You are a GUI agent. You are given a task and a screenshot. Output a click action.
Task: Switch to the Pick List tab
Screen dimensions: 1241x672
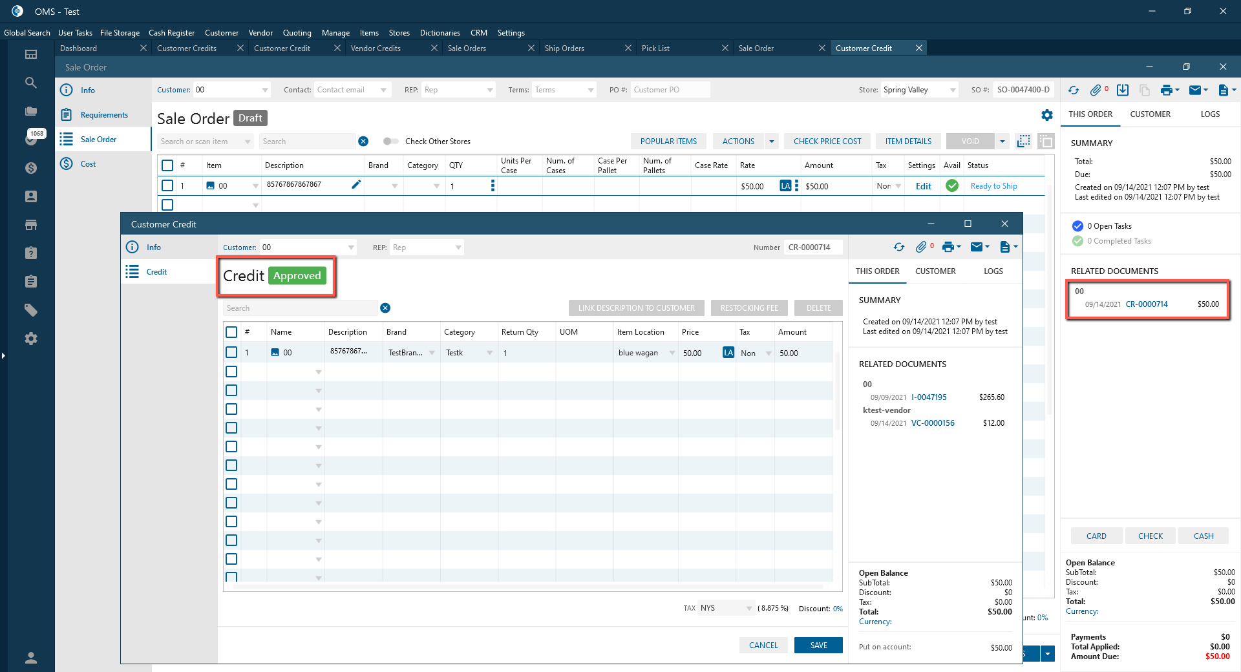click(x=655, y=48)
